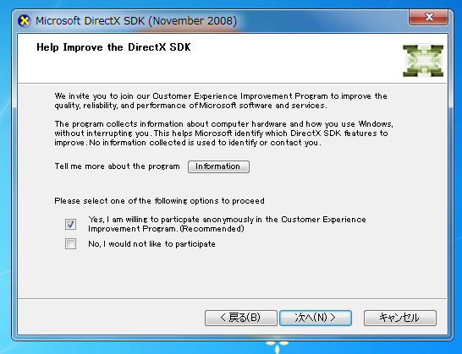Click the Help Improve the DirectX SDK heading
The width and height of the screenshot is (462, 354).
tap(113, 47)
